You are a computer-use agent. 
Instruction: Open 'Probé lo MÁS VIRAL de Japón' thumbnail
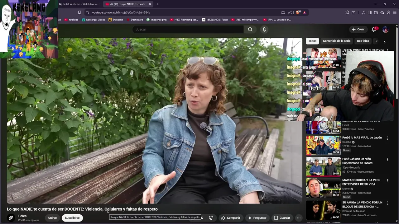pyautogui.click(x=323, y=145)
